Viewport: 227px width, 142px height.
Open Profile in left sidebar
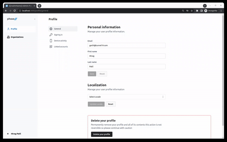point(20,29)
